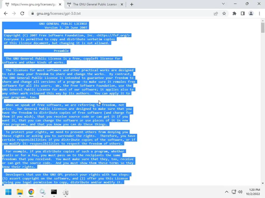View site information via the lock icon
Image resolution: width=265 pixels, height=198 pixels.
(x=33, y=13)
